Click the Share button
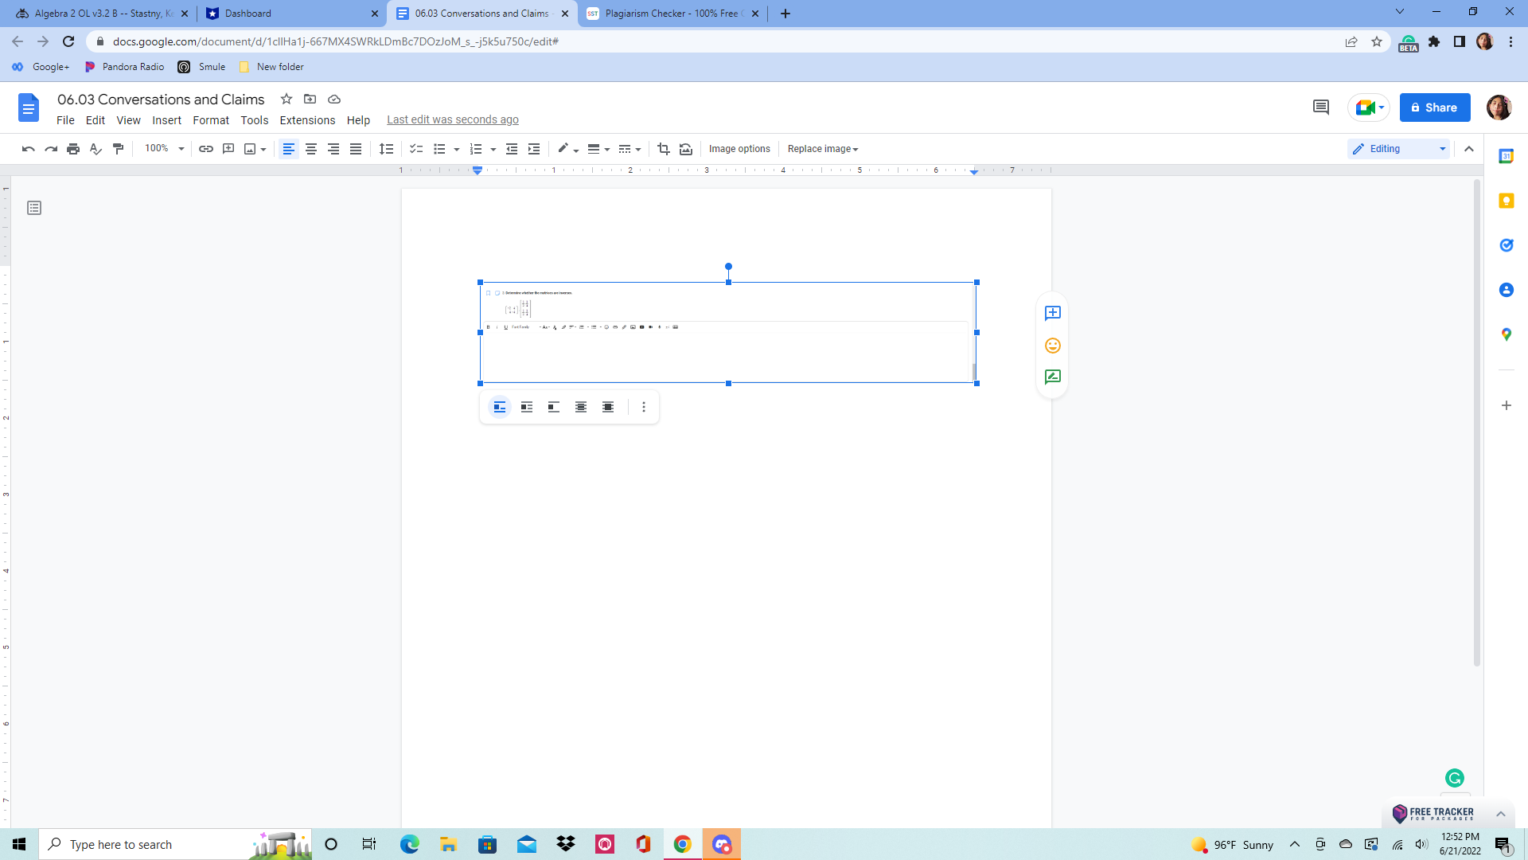This screenshot has height=860, width=1528. click(x=1434, y=107)
